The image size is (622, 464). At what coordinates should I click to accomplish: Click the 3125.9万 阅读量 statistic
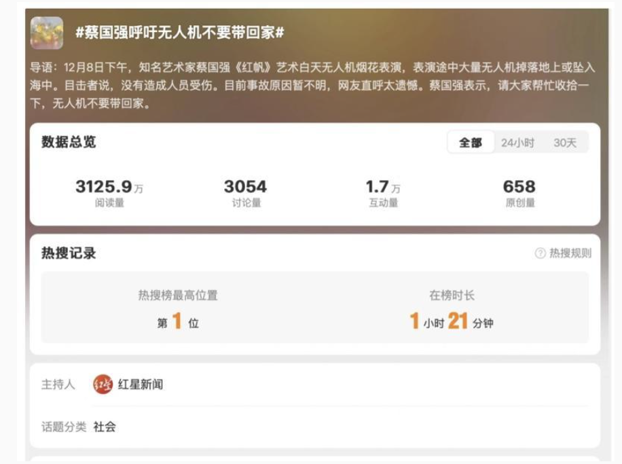[x=109, y=193]
